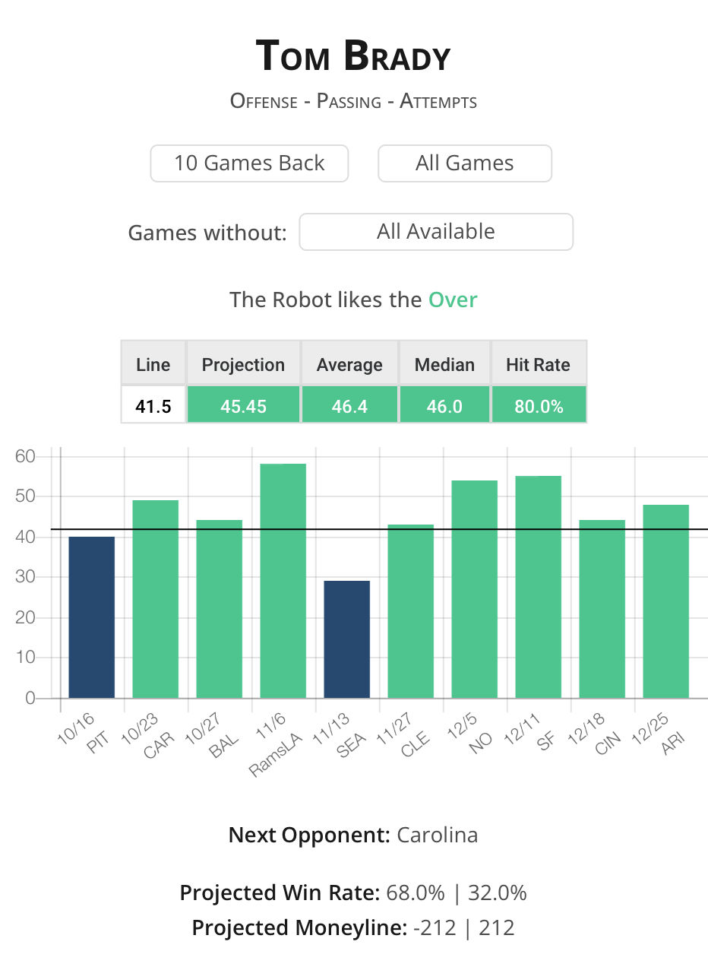Viewport: 708px width, 967px height.
Task: Click the Line value 41.5 cell
Action: (153, 405)
